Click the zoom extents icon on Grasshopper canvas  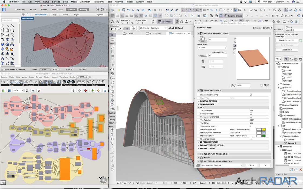click(x=27, y=90)
